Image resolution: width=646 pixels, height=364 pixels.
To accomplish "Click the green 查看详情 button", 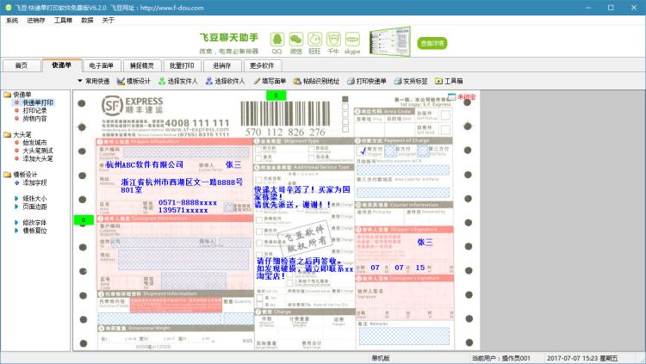I will point(432,43).
